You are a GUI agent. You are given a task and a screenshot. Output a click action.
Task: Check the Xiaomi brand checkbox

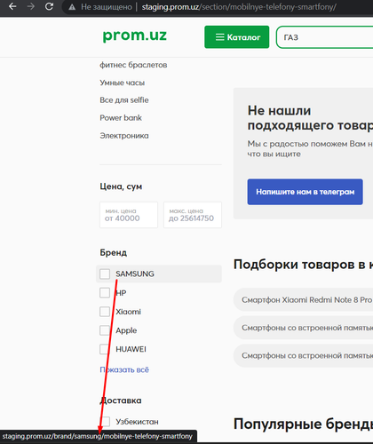pyautogui.click(x=105, y=312)
